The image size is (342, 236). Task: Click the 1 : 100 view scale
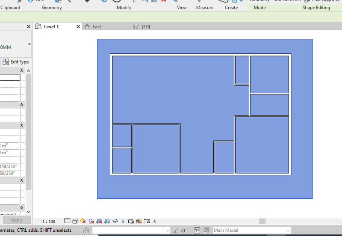[x=49, y=221]
